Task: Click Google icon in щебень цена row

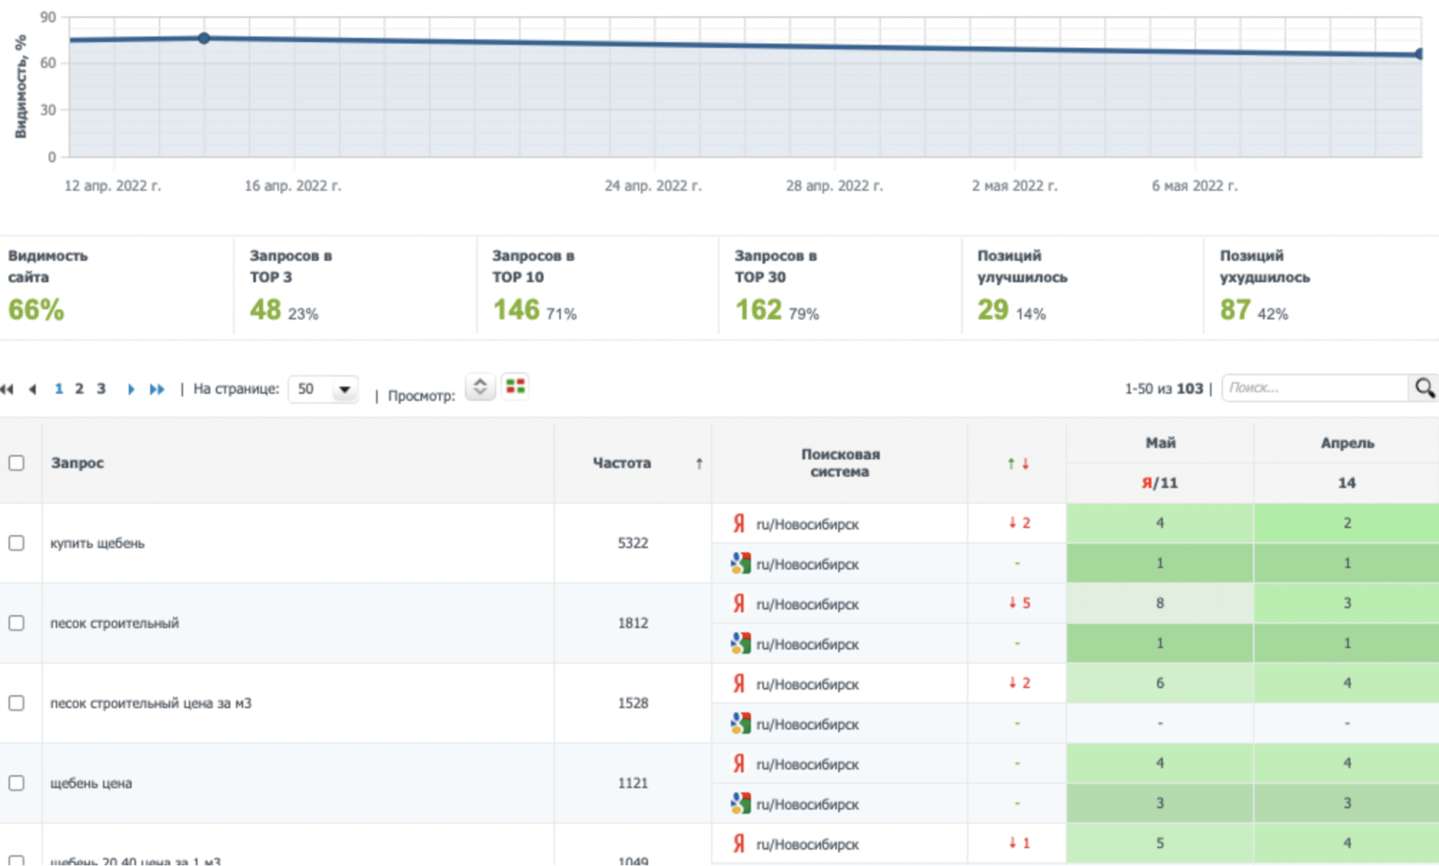Action: (x=740, y=804)
